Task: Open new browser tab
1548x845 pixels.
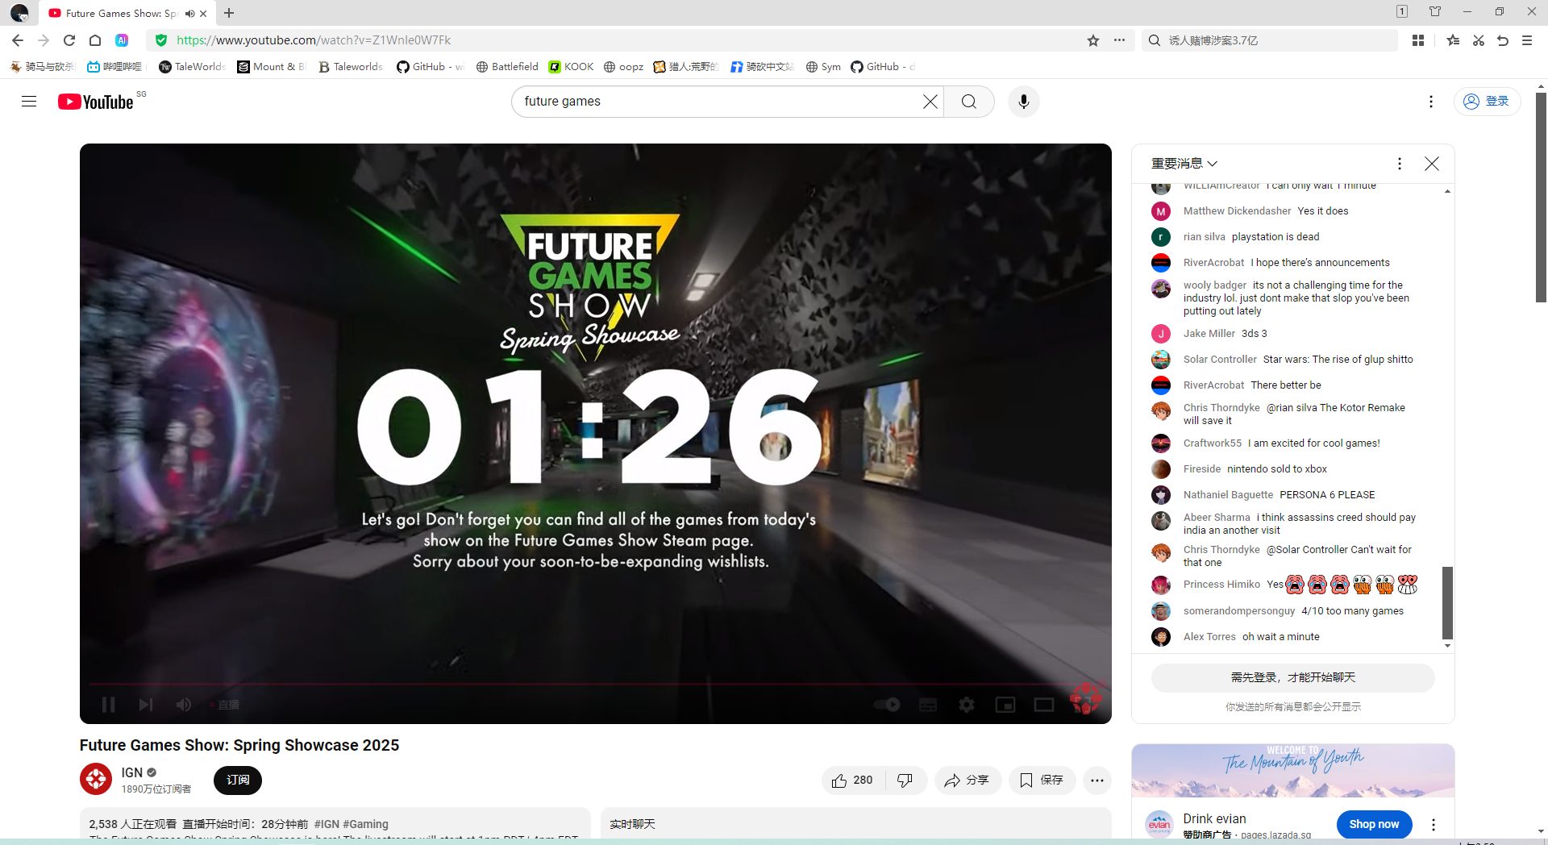Action: tap(229, 13)
